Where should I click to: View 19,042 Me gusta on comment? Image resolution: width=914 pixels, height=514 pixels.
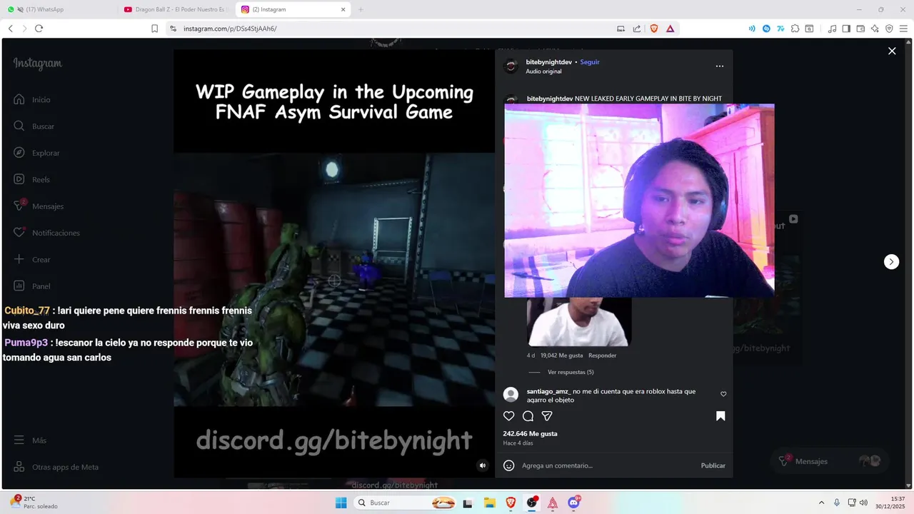pos(561,356)
